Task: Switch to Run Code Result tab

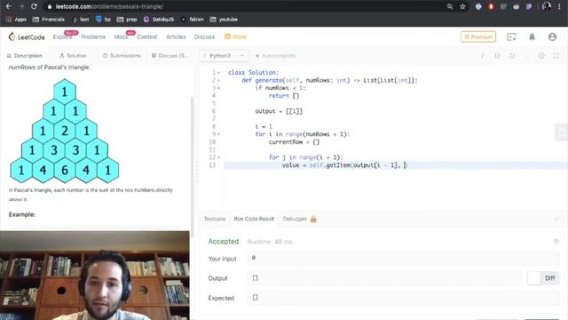Action: tap(254, 219)
